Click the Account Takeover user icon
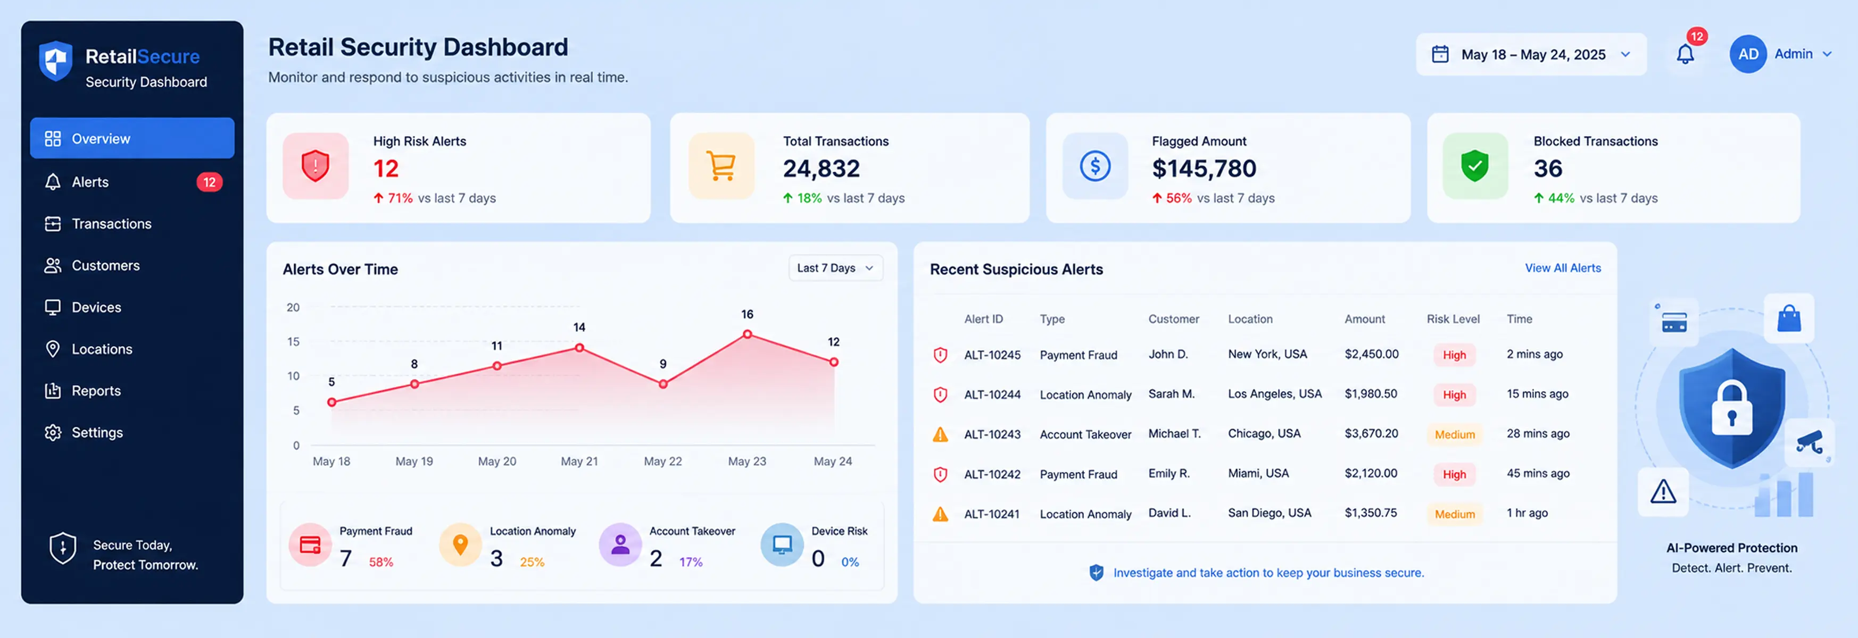The height and width of the screenshot is (638, 1858). pos(620,544)
